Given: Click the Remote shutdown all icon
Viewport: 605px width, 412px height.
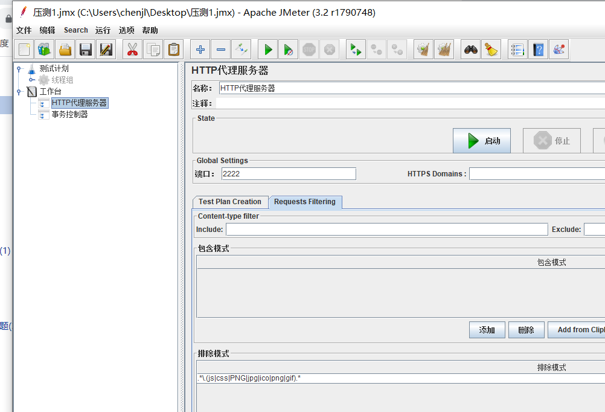Looking at the screenshot, I should (x=397, y=50).
